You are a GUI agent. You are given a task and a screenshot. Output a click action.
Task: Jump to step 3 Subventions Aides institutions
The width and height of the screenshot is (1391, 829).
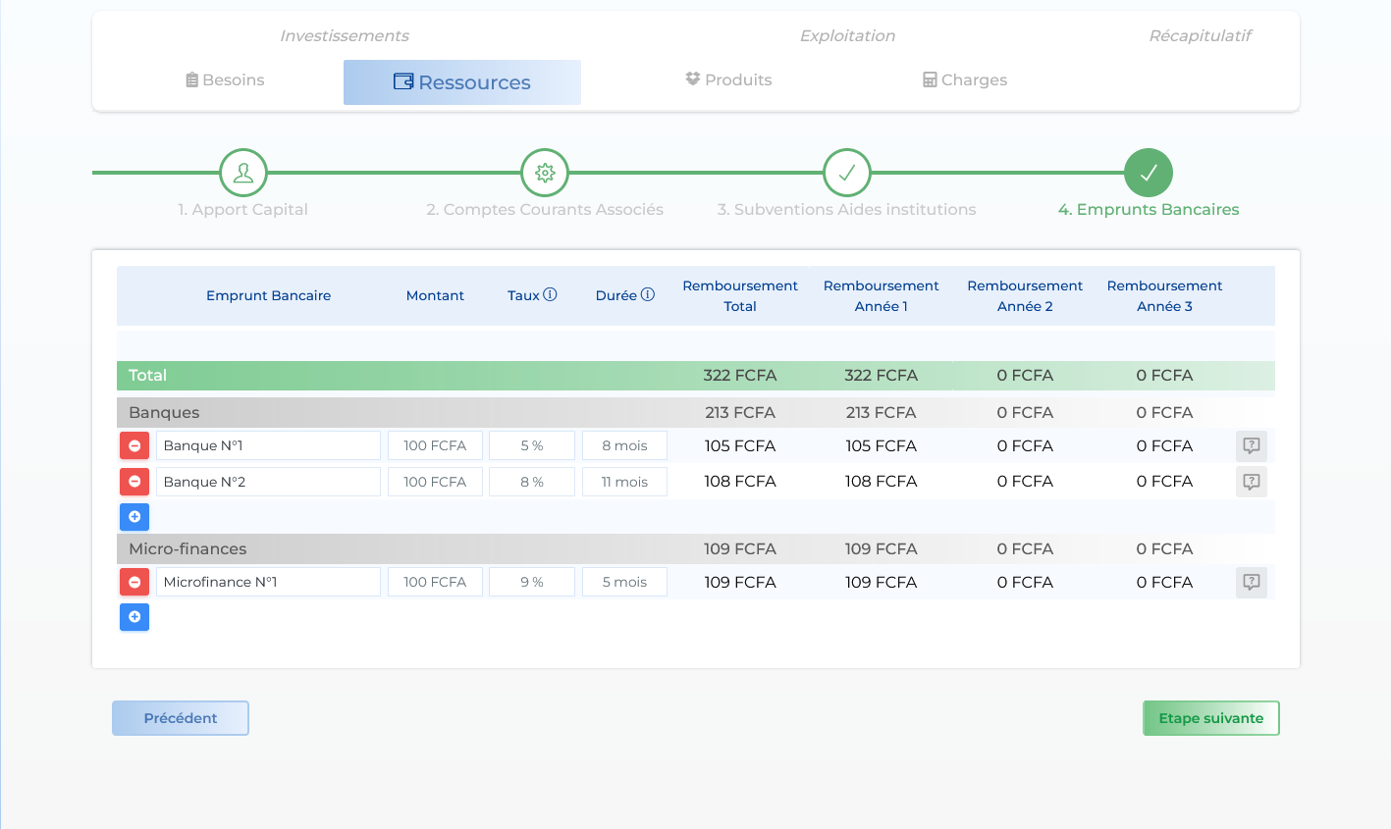pos(846,174)
